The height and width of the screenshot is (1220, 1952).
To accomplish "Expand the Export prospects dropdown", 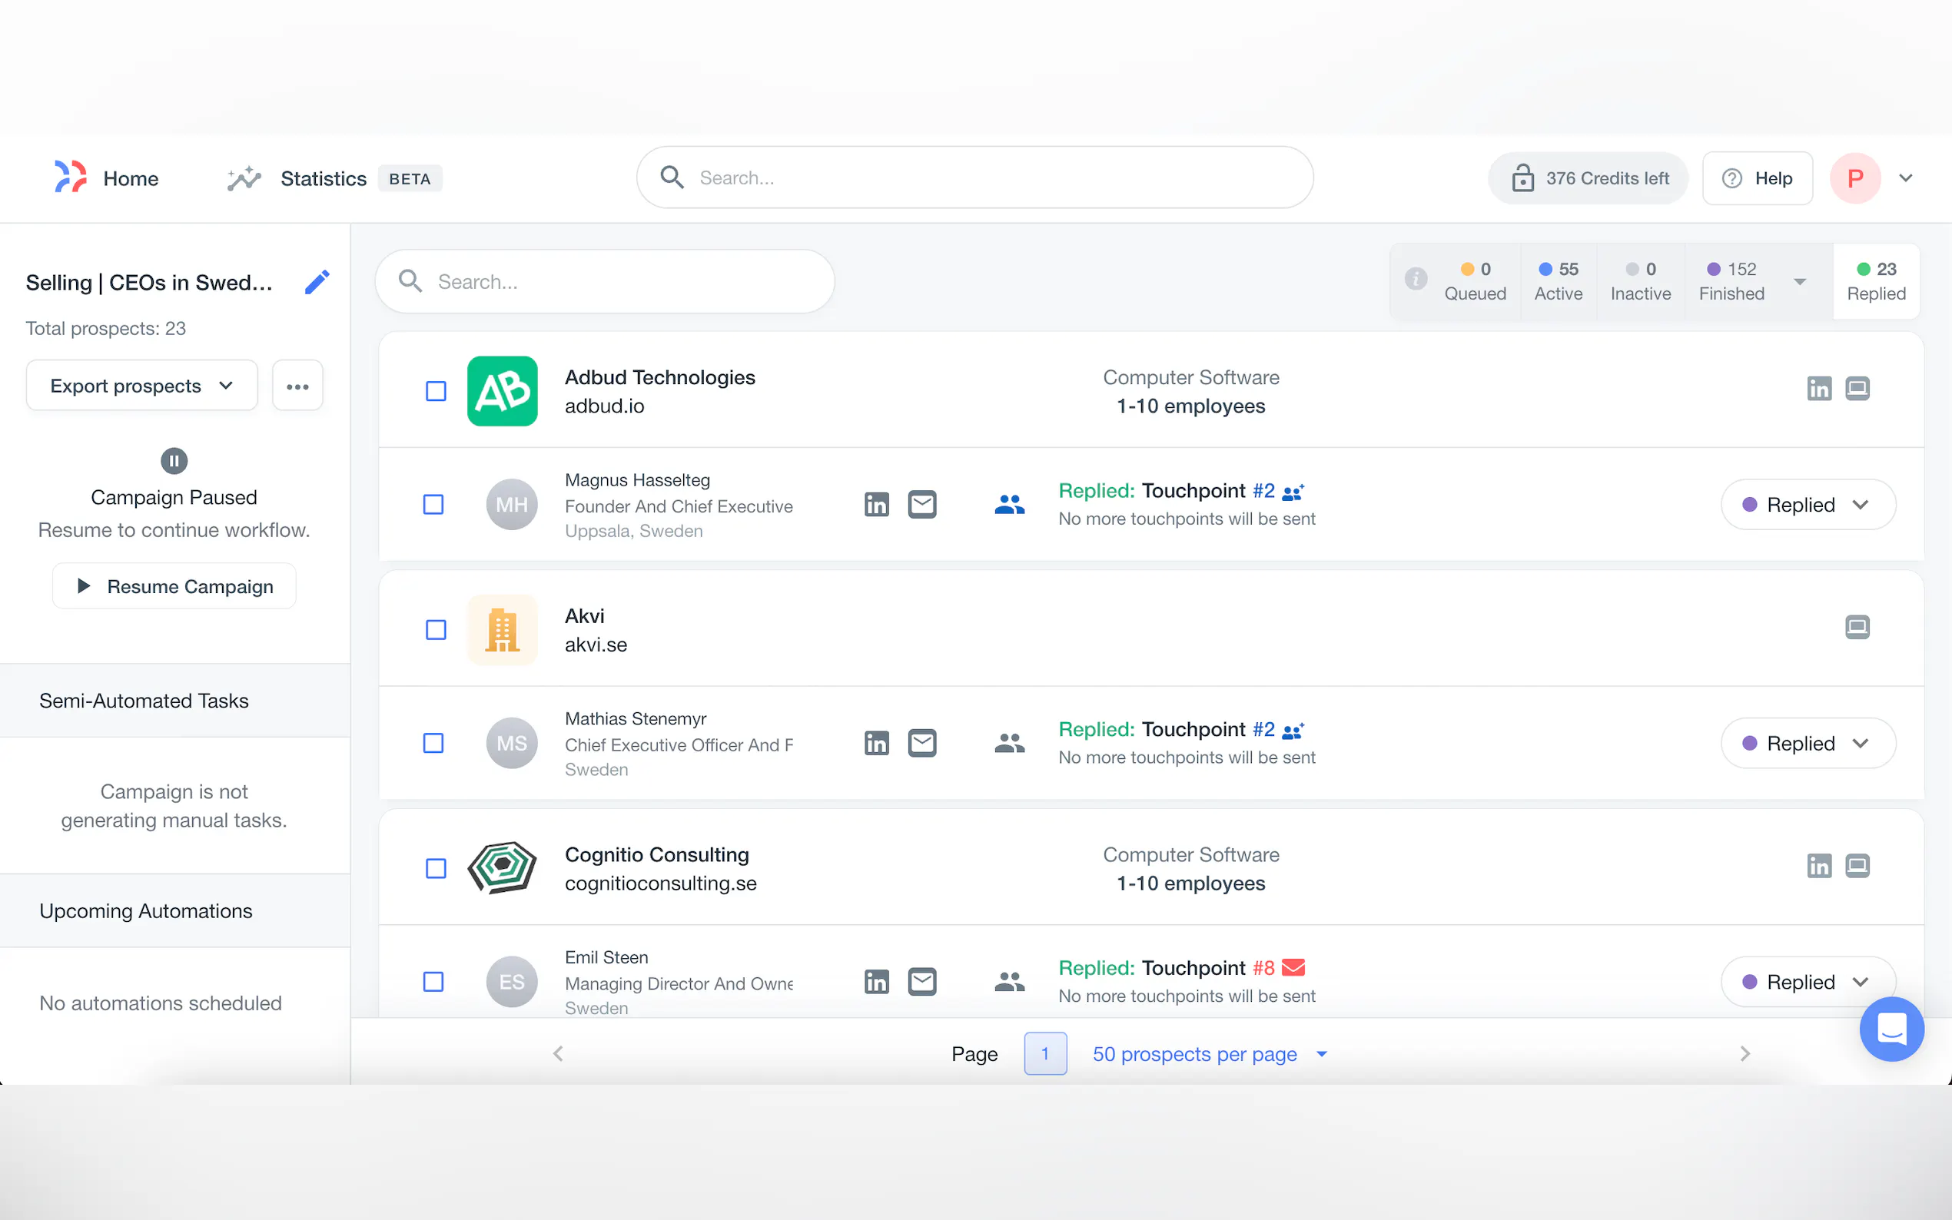I will tap(142, 386).
